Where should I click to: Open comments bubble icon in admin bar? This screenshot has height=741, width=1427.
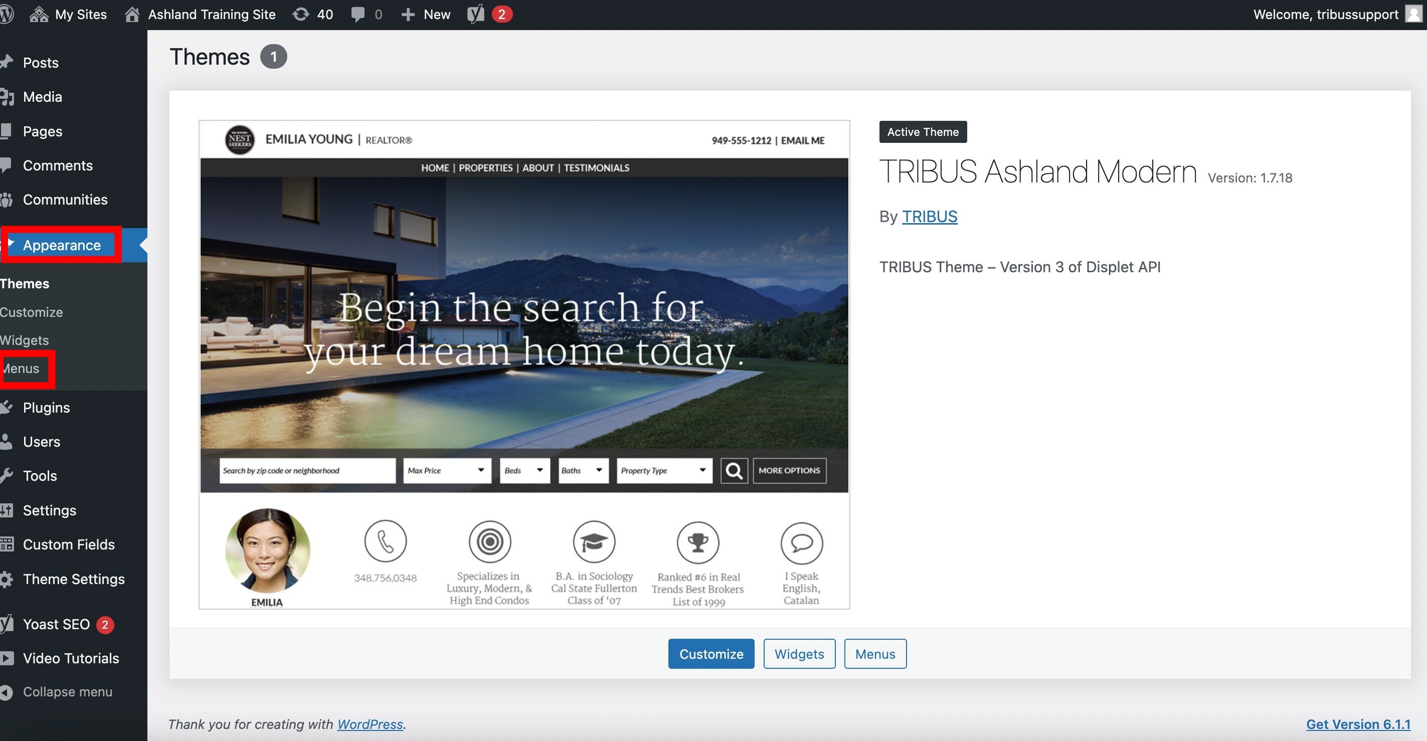tap(358, 15)
